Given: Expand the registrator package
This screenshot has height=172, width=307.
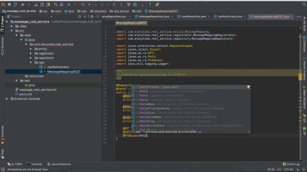Looking at the screenshot, I should (31, 54).
